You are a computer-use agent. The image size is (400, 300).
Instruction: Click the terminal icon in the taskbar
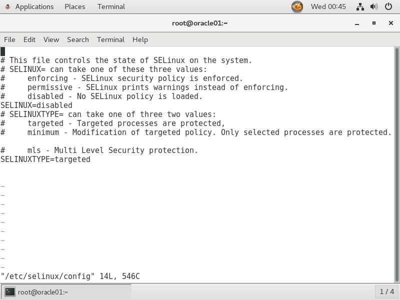pos(10,292)
